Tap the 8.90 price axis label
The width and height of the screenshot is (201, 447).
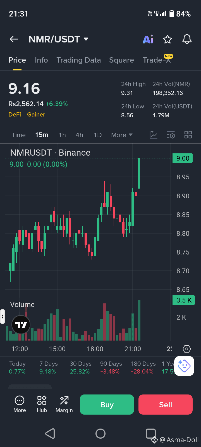(x=183, y=196)
